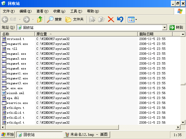186x139 pixels.
Task: Click the Go (转到) button
Action: [176, 28]
